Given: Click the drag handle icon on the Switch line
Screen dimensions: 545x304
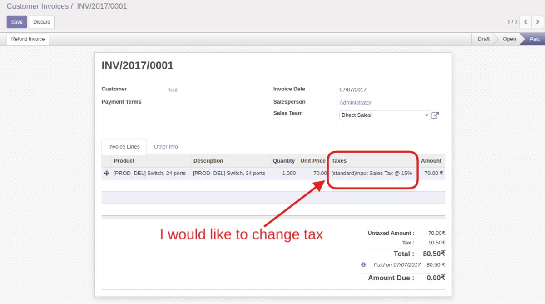Looking at the screenshot, I should point(107,173).
